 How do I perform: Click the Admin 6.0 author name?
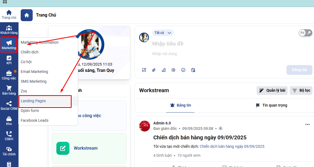point(162,123)
